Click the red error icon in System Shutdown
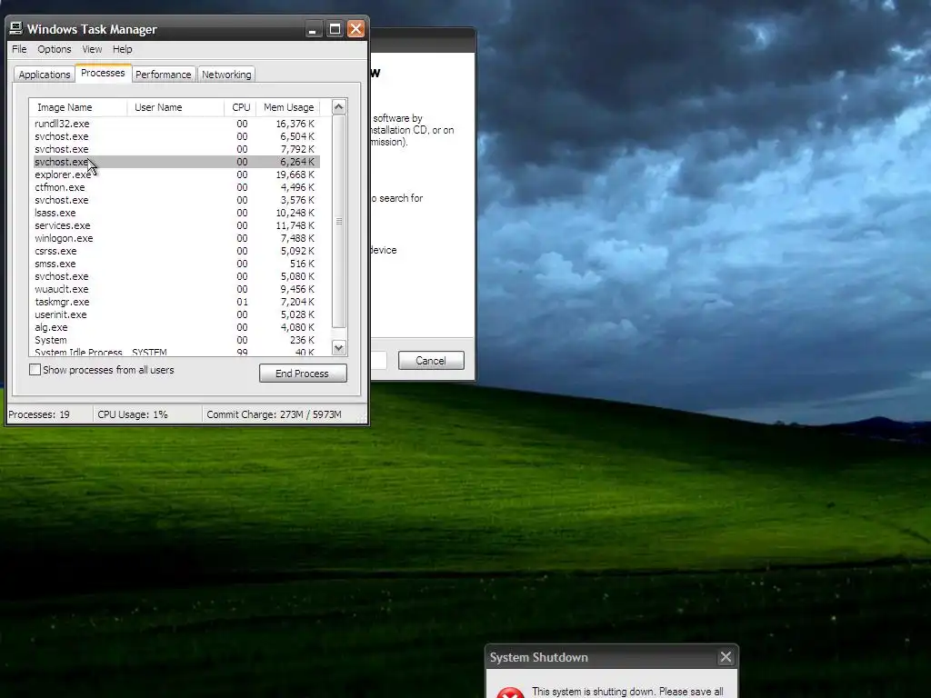This screenshot has width=931, height=698. click(510, 692)
